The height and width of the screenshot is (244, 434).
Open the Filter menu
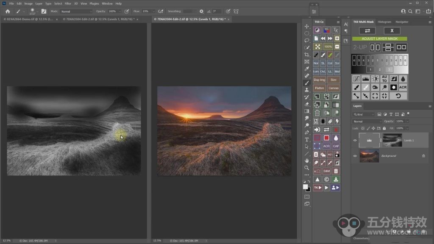(x=68, y=3)
